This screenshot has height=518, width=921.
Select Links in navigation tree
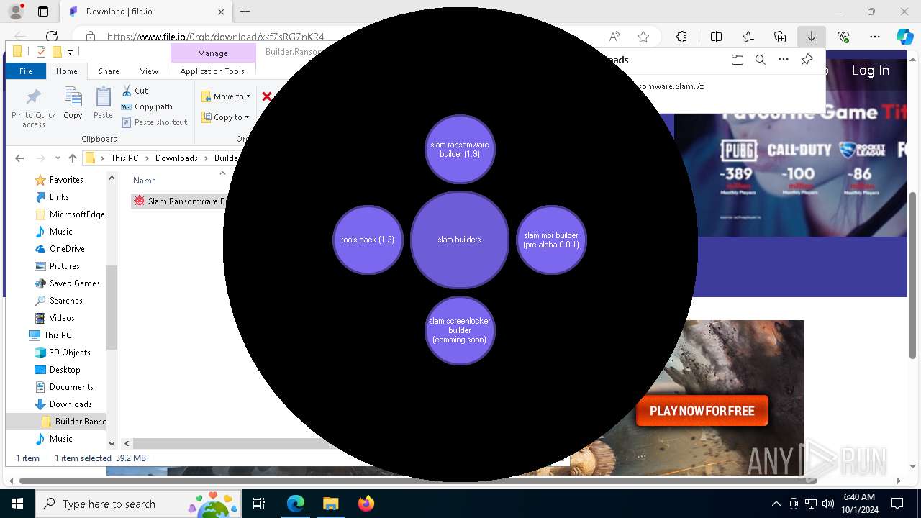click(59, 197)
